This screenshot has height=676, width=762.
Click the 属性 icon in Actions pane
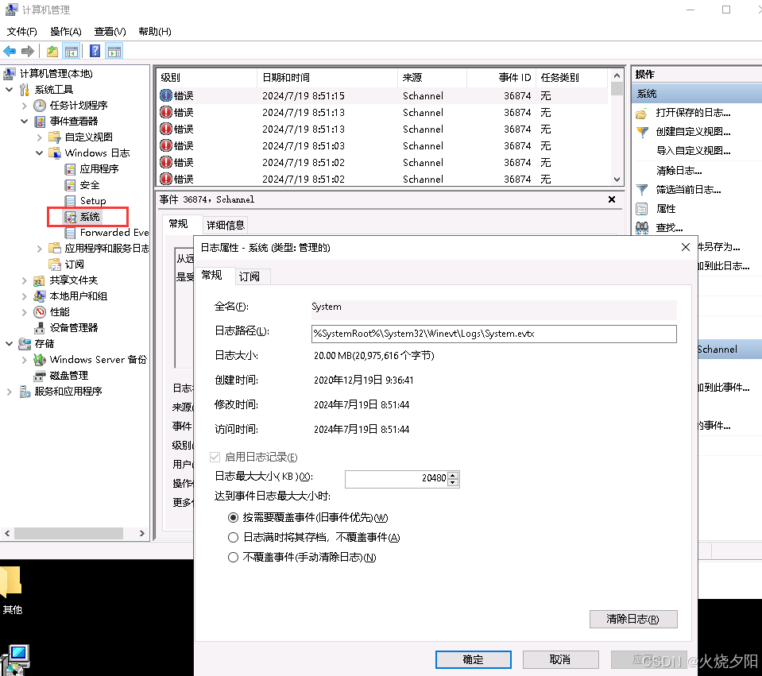tap(642, 209)
